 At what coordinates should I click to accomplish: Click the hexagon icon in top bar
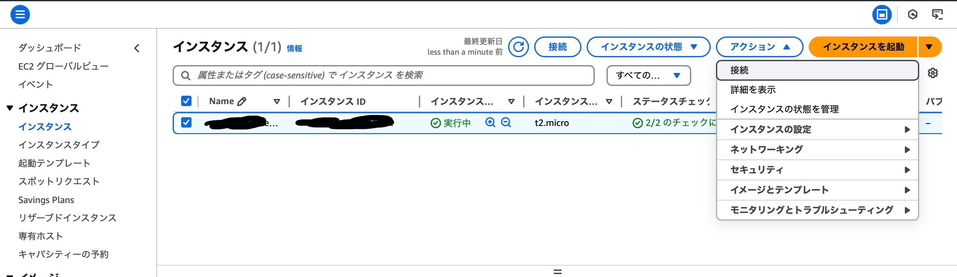tap(912, 14)
